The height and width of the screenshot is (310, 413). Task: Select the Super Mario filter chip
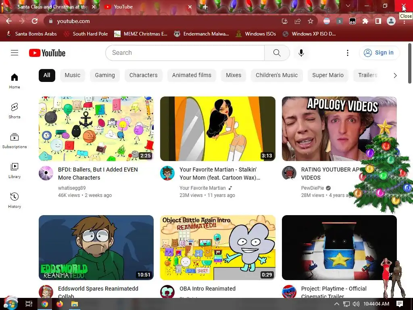click(x=328, y=75)
